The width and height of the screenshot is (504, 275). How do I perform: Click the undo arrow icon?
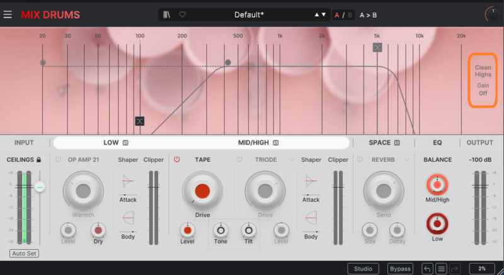pos(428,269)
